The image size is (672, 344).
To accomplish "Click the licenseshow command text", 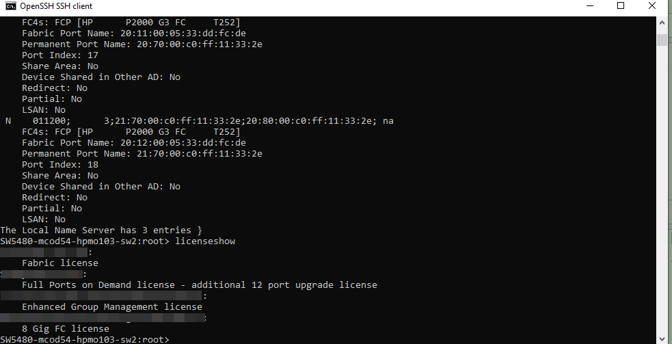I will pyautogui.click(x=205, y=241).
